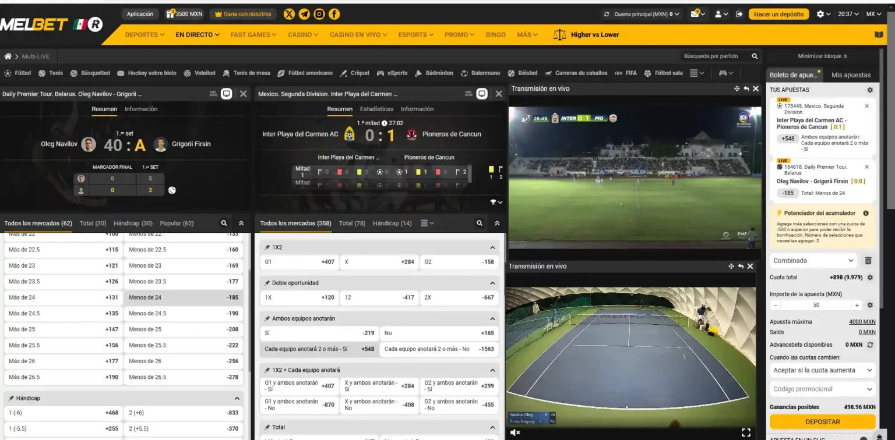895x440 pixels.
Task: Click Hacer un depósito button
Action: (778, 14)
